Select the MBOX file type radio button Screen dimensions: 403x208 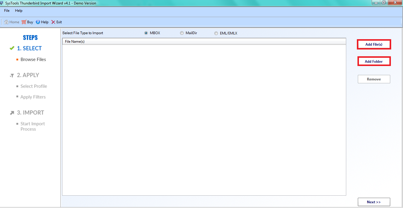click(x=146, y=33)
